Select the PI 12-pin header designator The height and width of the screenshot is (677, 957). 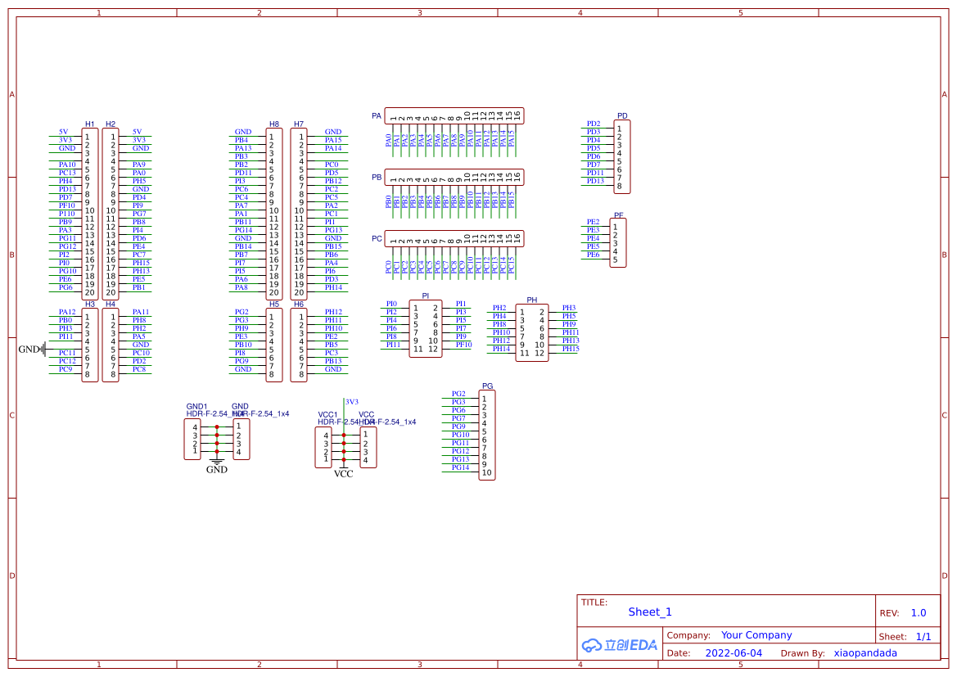(x=426, y=296)
